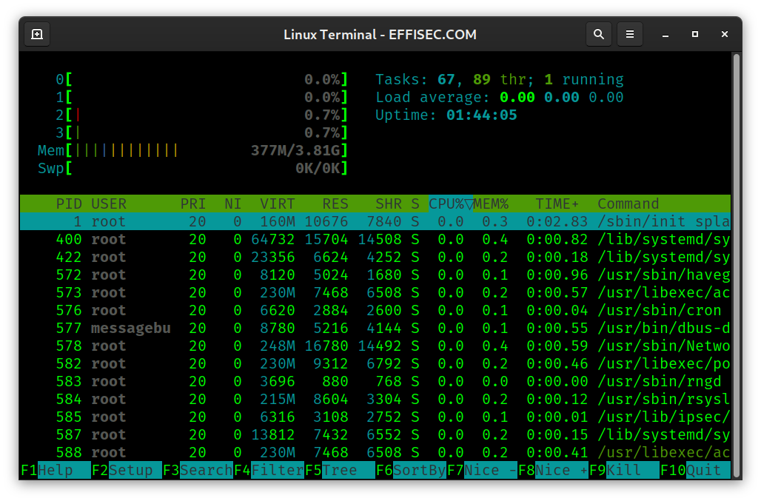Sort processes by the USER column
The height and width of the screenshot is (501, 761).
tap(107, 204)
